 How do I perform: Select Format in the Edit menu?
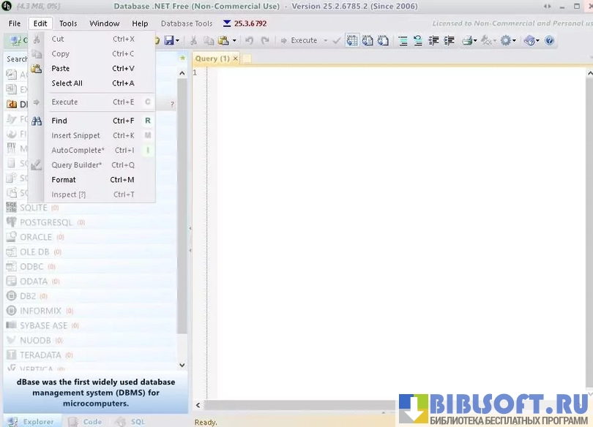(x=64, y=180)
